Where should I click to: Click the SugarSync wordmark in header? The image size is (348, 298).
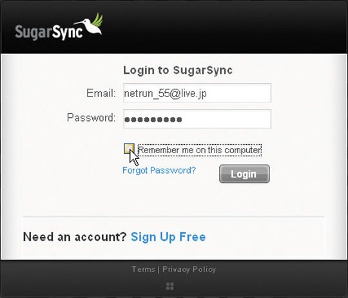pyautogui.click(x=49, y=32)
